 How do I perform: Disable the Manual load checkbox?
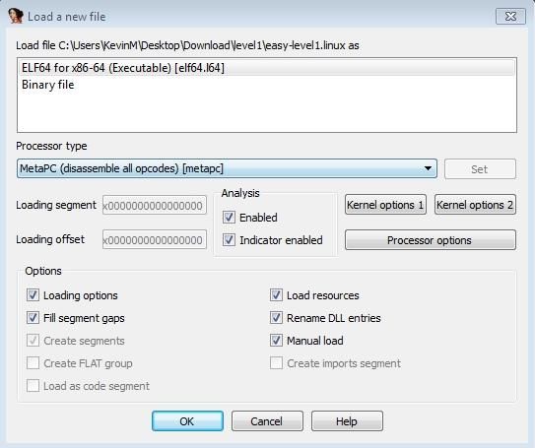click(x=276, y=341)
